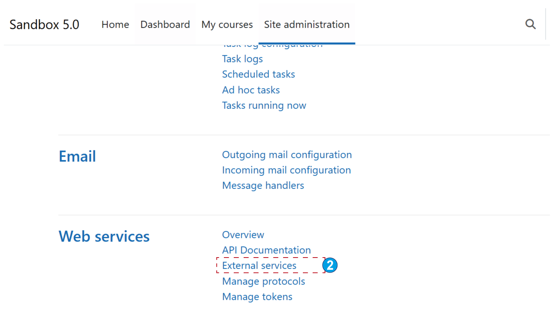
Task: Select Manage protocols
Action: pos(263,281)
